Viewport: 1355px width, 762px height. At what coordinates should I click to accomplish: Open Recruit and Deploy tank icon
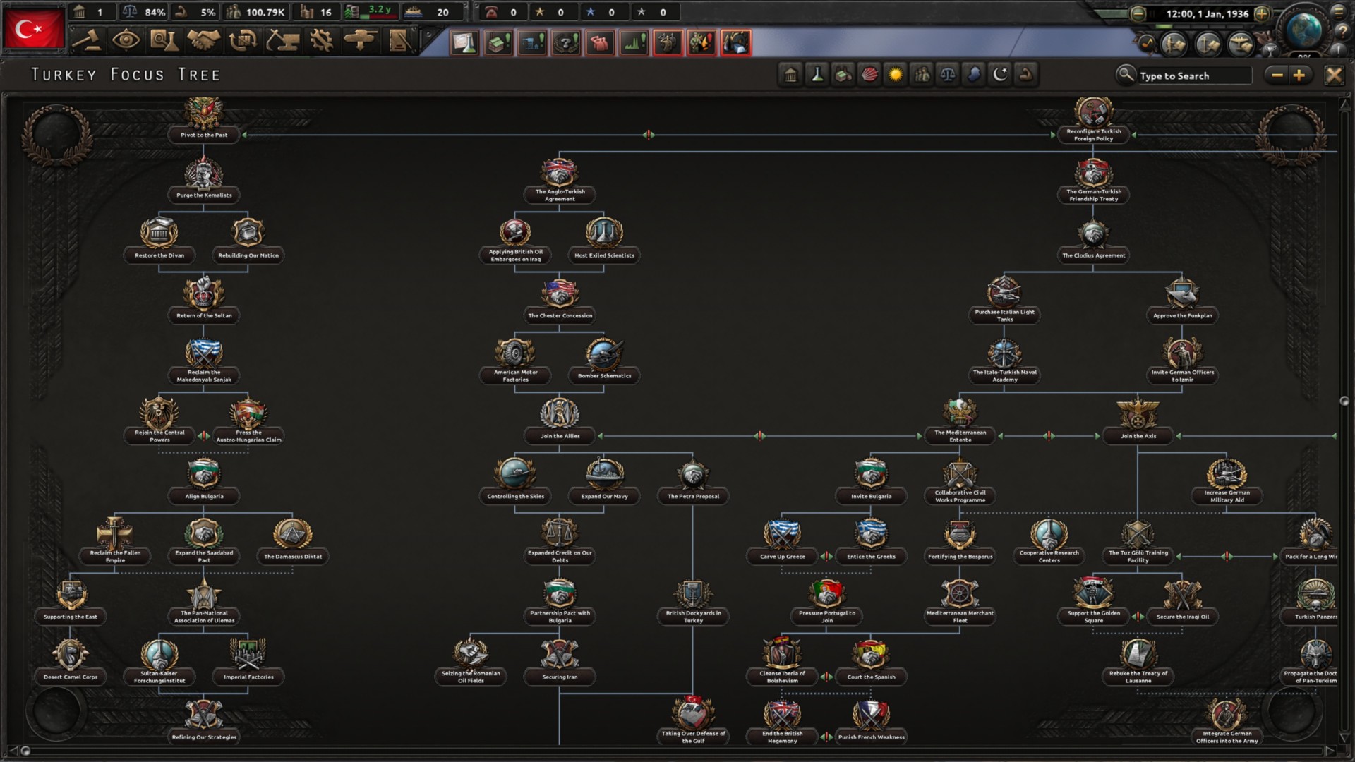tap(360, 41)
